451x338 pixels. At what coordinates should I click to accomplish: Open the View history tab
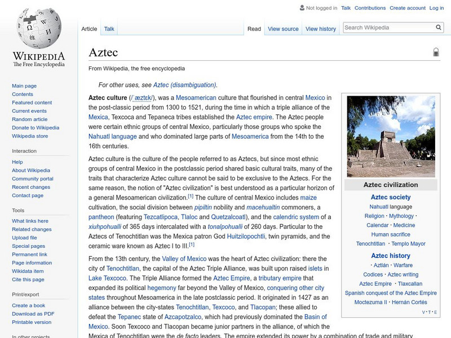320,29
